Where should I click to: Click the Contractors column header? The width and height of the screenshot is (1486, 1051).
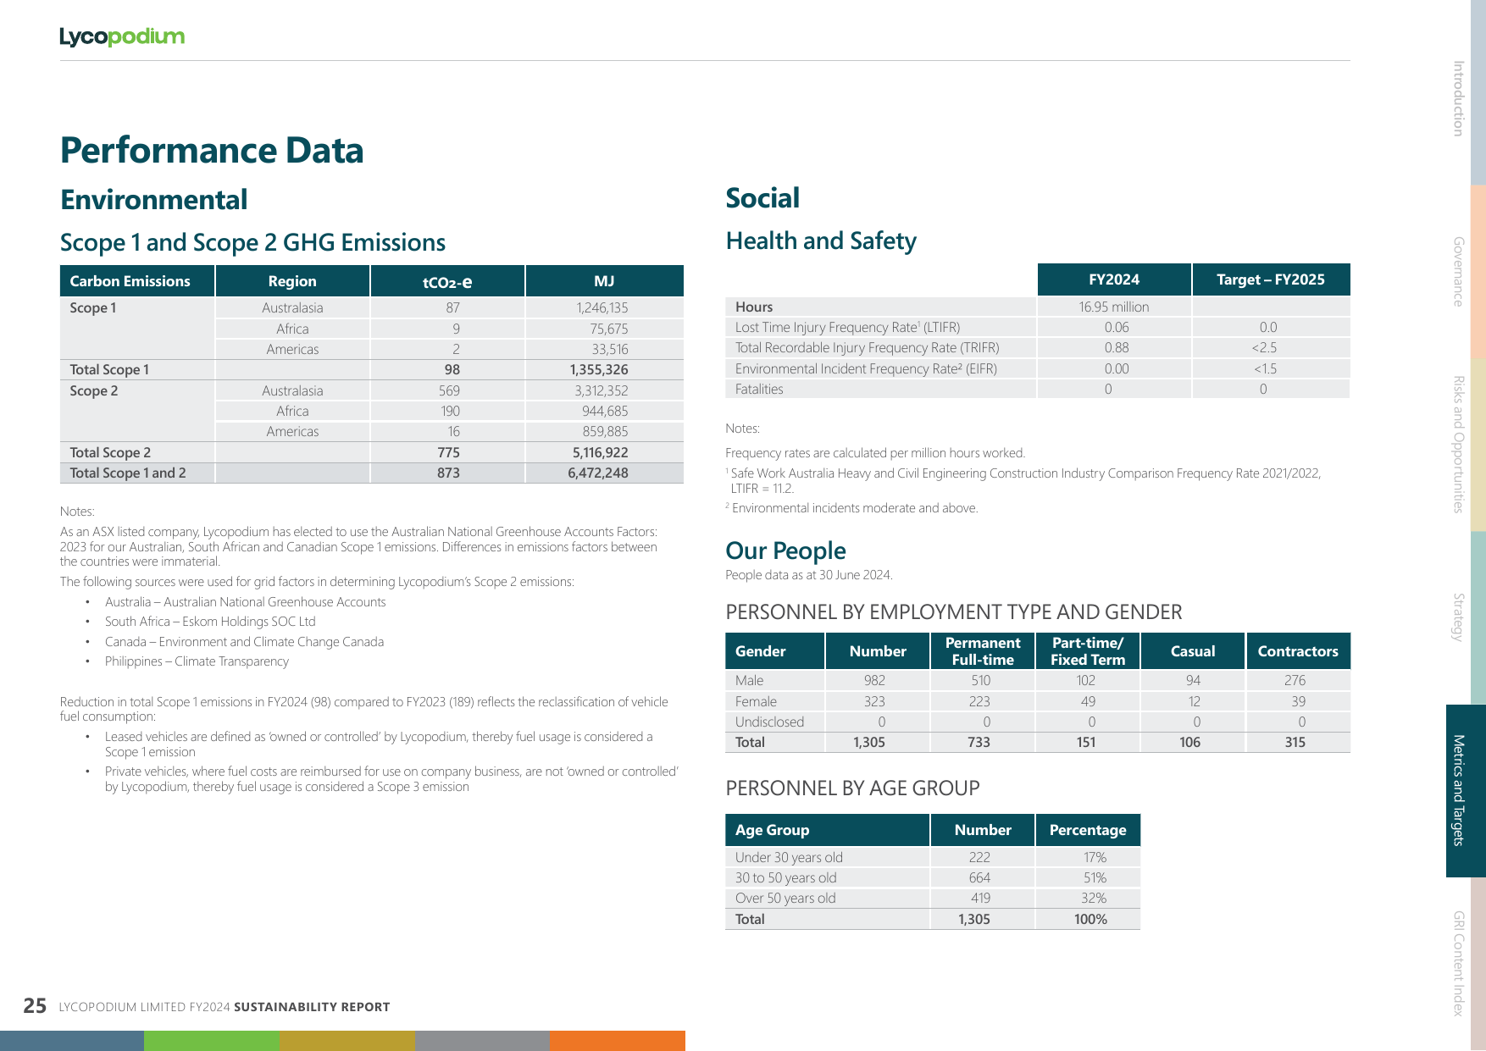click(1298, 651)
